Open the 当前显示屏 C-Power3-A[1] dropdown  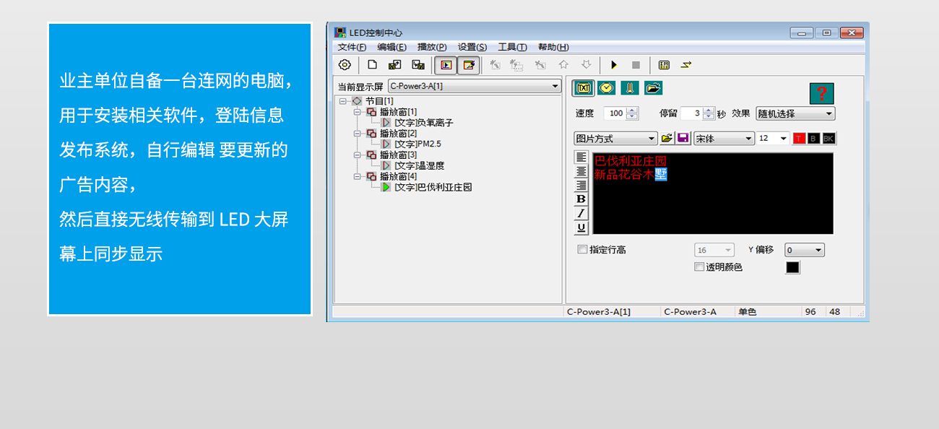(x=474, y=86)
